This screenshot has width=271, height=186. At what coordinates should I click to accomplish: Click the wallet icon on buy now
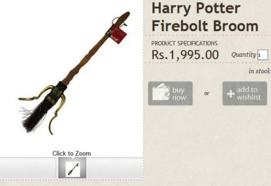pyautogui.click(x=161, y=92)
